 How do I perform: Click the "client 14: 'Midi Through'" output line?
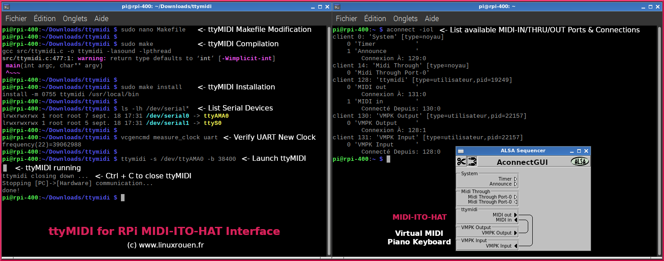click(401, 66)
